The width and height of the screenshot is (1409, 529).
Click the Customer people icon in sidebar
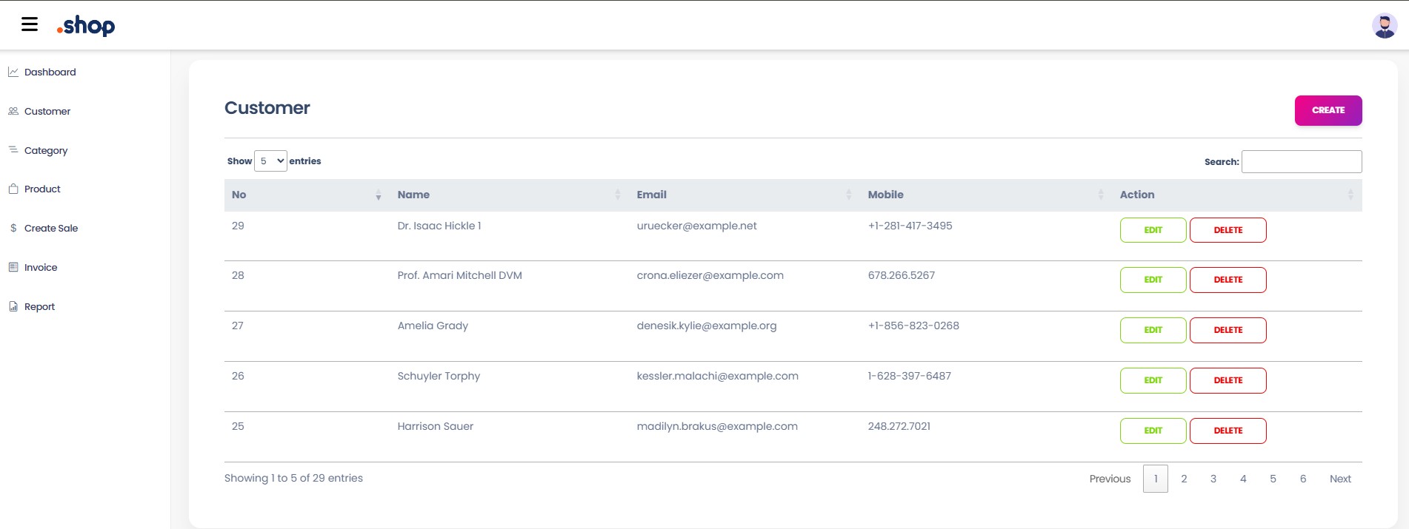point(13,111)
